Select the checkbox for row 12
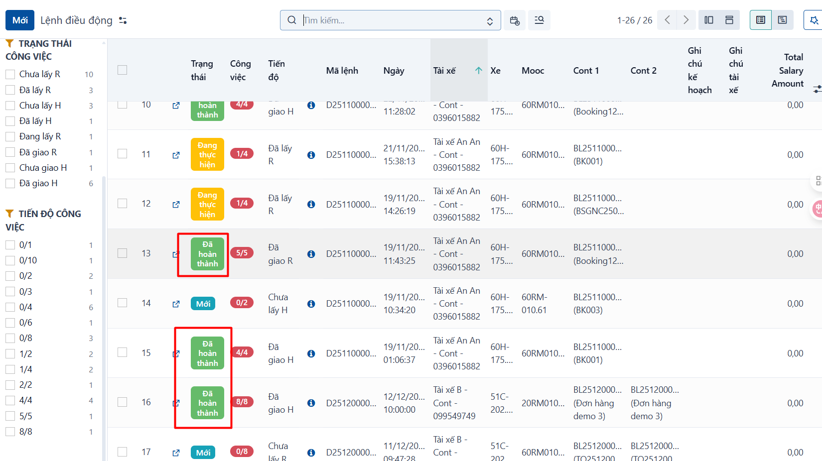This screenshot has width=822, height=461. click(122, 204)
